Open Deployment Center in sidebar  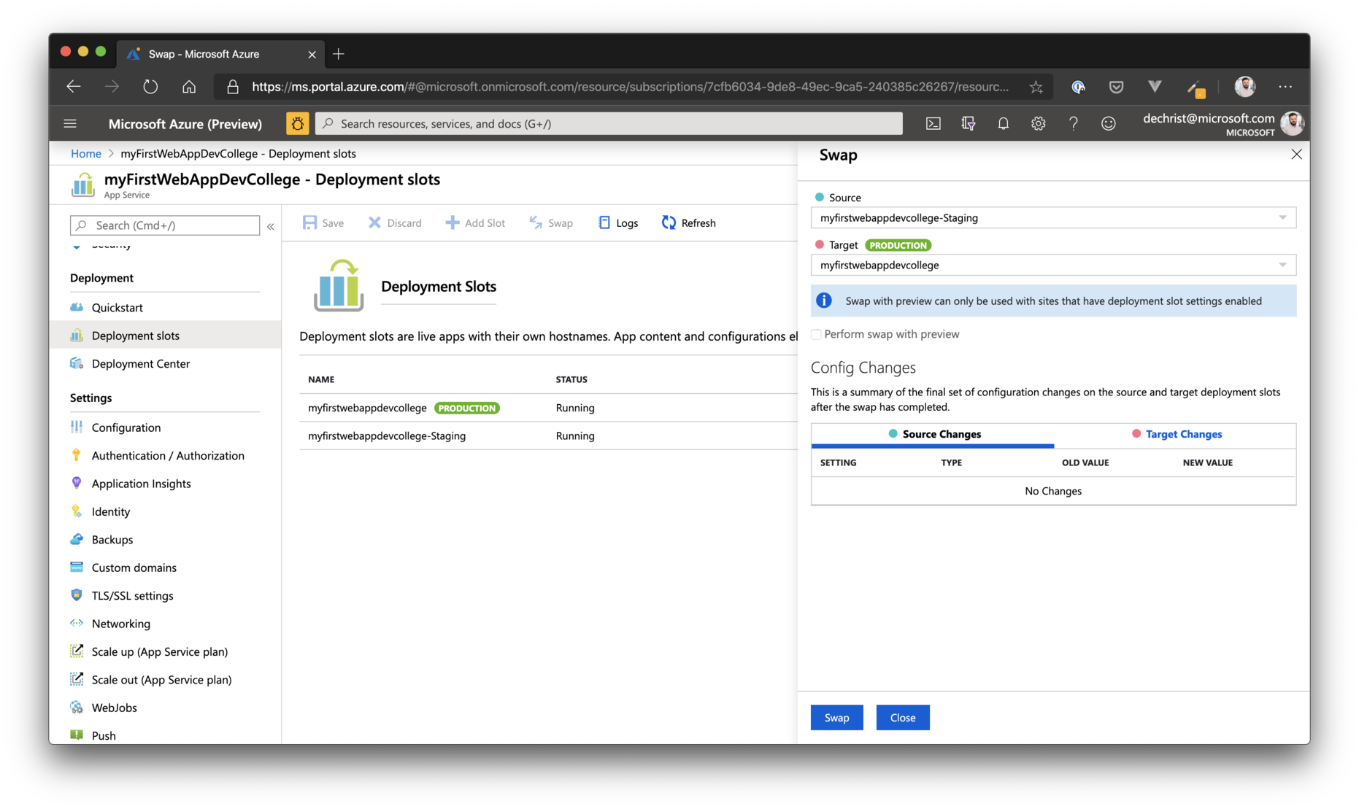tap(140, 363)
